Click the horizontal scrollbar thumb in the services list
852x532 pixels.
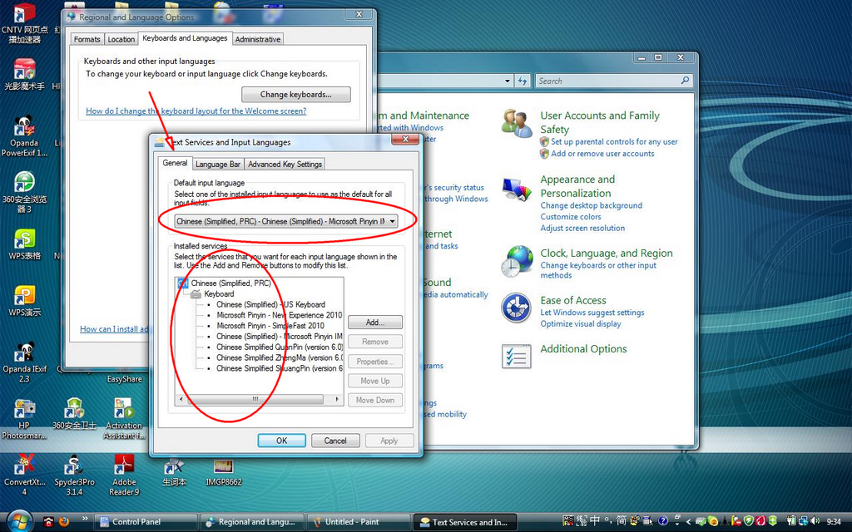(x=255, y=399)
